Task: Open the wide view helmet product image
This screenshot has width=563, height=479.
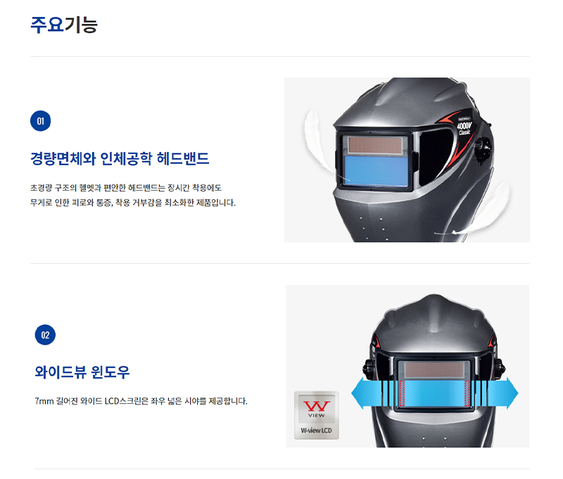Action: [407, 366]
